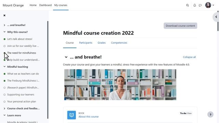
Task: Click the course index drawer scrollbar
Action: point(48,70)
